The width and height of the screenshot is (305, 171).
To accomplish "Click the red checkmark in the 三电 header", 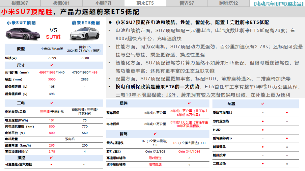I will tap(52, 103).
